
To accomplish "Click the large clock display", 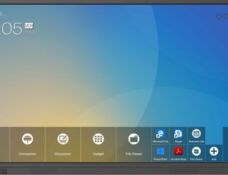I will [x=11, y=28].
